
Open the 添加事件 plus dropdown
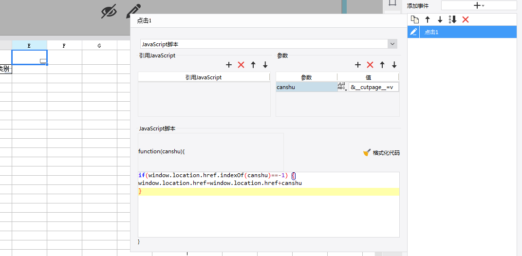[x=479, y=5]
